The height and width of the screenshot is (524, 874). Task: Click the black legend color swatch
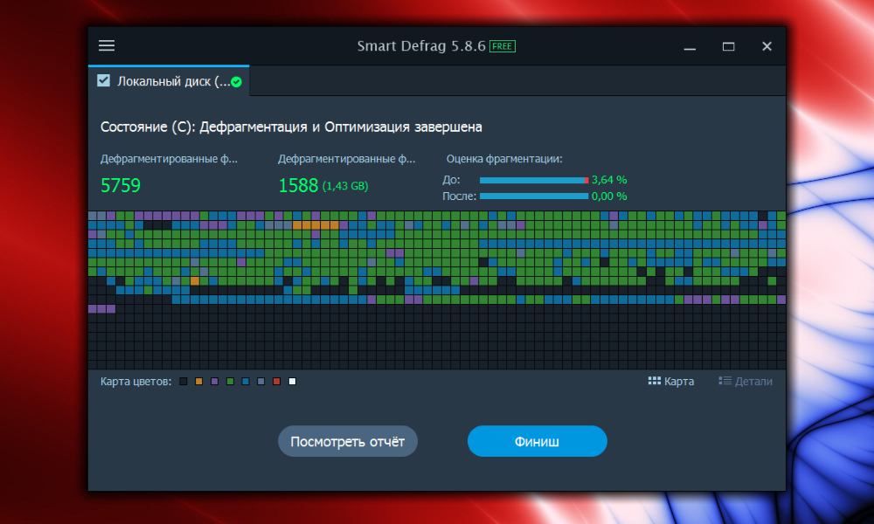coord(184,382)
